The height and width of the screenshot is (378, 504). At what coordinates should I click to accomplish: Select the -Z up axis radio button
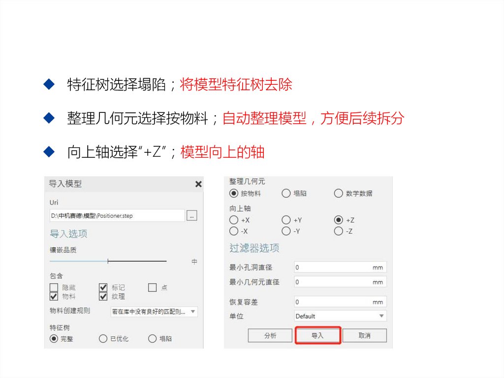pos(338,231)
